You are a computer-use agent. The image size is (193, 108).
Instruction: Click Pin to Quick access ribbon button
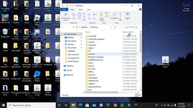[x=66, y=17]
